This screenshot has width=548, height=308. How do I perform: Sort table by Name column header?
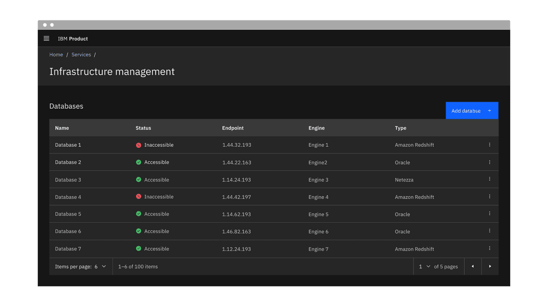point(62,128)
